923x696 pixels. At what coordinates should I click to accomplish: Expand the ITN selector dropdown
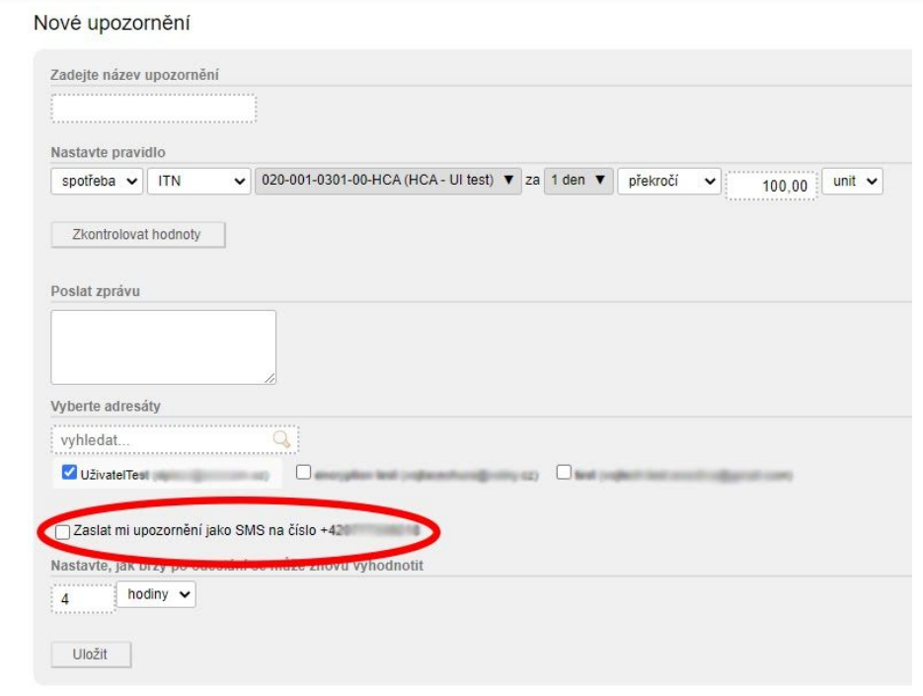click(198, 182)
